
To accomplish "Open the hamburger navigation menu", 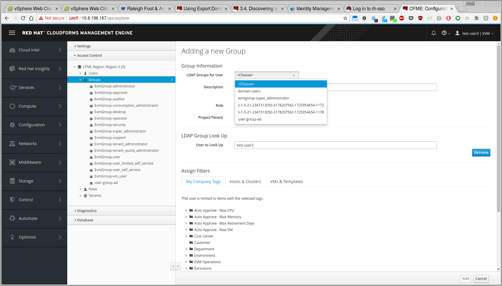I will [12, 33].
